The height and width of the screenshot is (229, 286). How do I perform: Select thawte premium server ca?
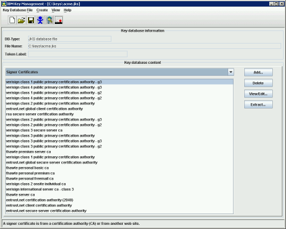(119, 151)
